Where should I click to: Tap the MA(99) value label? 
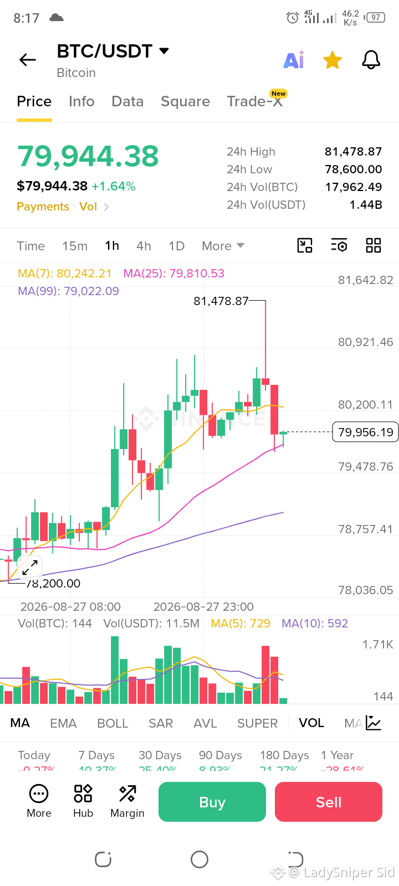coord(68,291)
